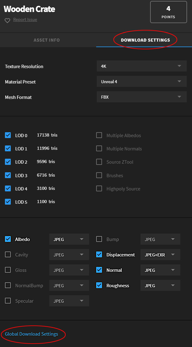Open the Specular format dropdown
The width and height of the screenshot is (192, 347).
(x=69, y=301)
